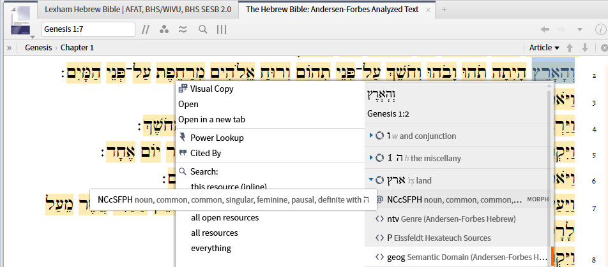
Task: Choose Open in the context menu
Action: 188,104
